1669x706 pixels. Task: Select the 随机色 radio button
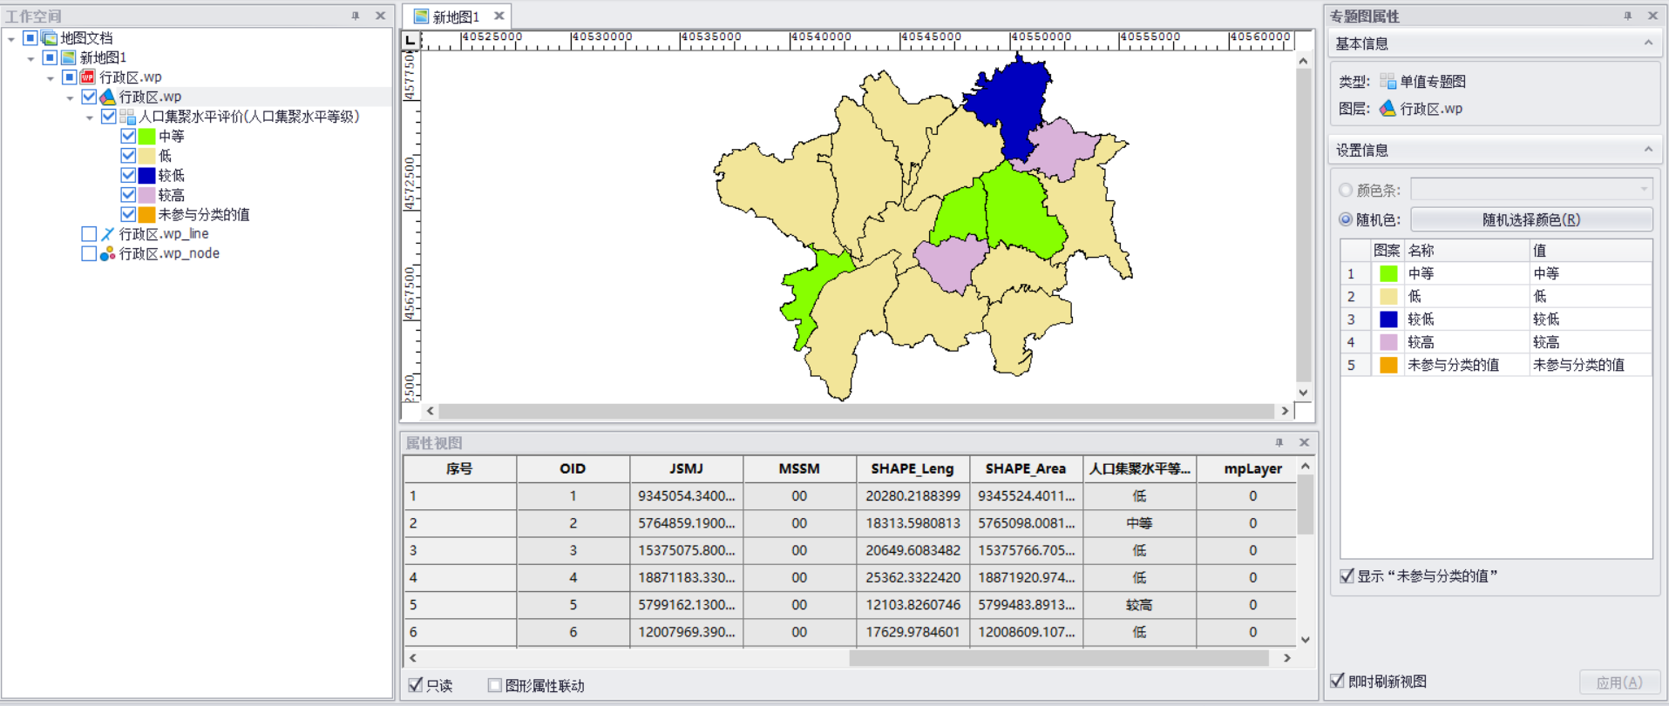click(x=1346, y=219)
